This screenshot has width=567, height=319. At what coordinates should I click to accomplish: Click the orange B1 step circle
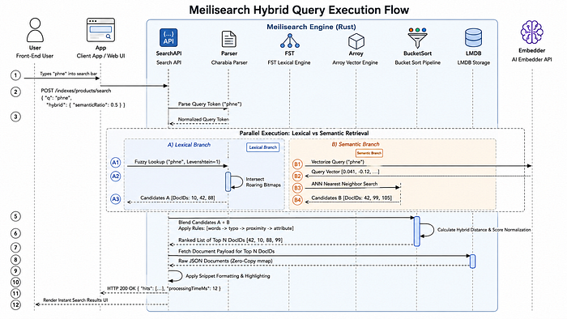(297, 164)
